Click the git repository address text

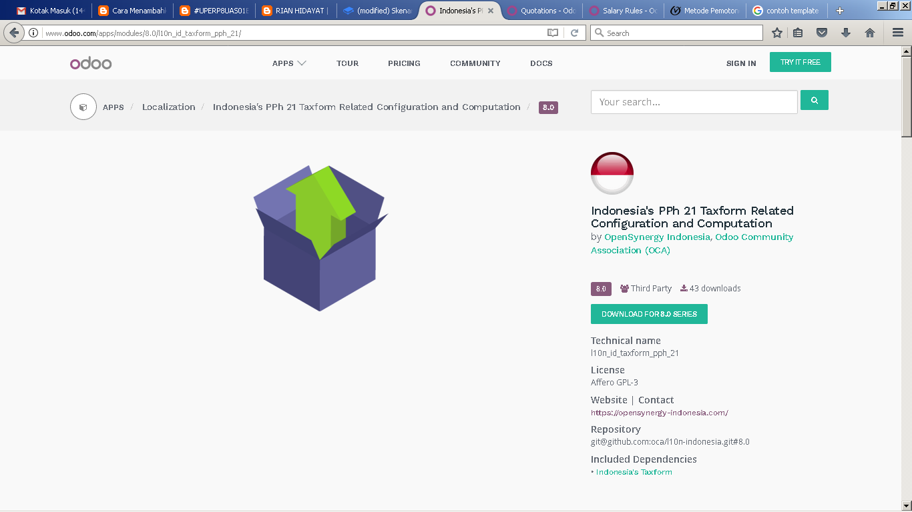coord(670,442)
